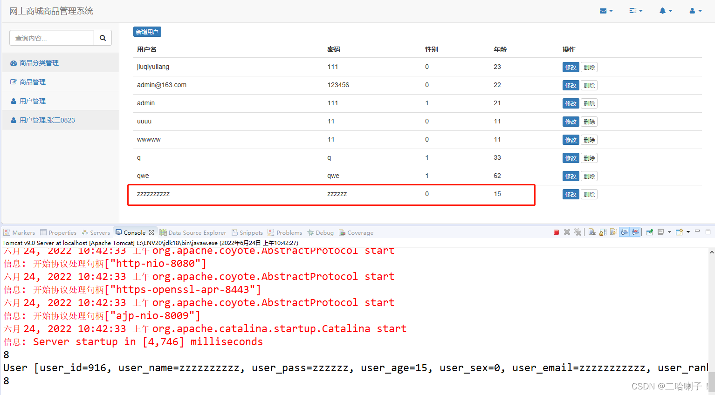Click the 网上商城商品管理系统 title
Screen dimensions: 715x395
click(51, 11)
